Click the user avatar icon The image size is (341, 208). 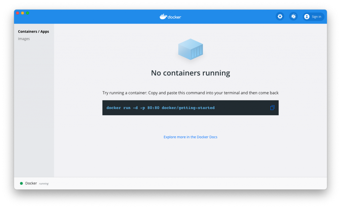click(x=307, y=17)
